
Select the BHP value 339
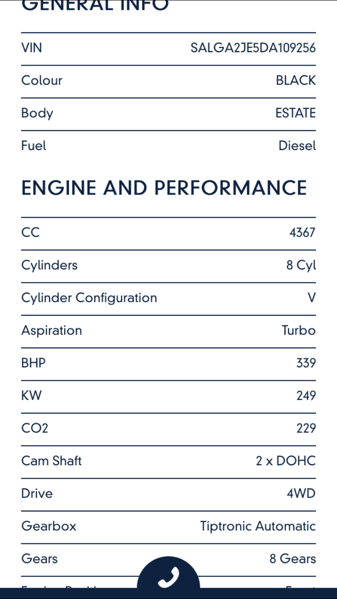tap(306, 363)
